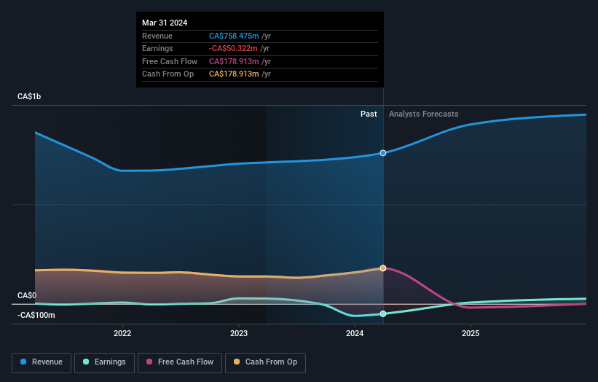This screenshot has height=382, width=598.
Task: Click the -CA$100m y-axis label
Action: (x=36, y=315)
